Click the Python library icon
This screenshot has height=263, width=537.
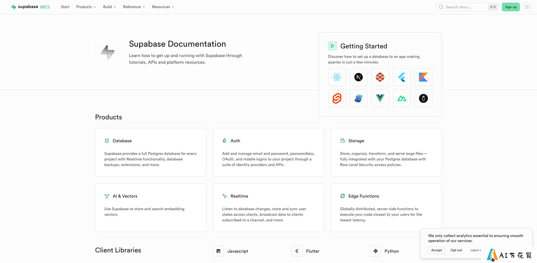point(376,251)
